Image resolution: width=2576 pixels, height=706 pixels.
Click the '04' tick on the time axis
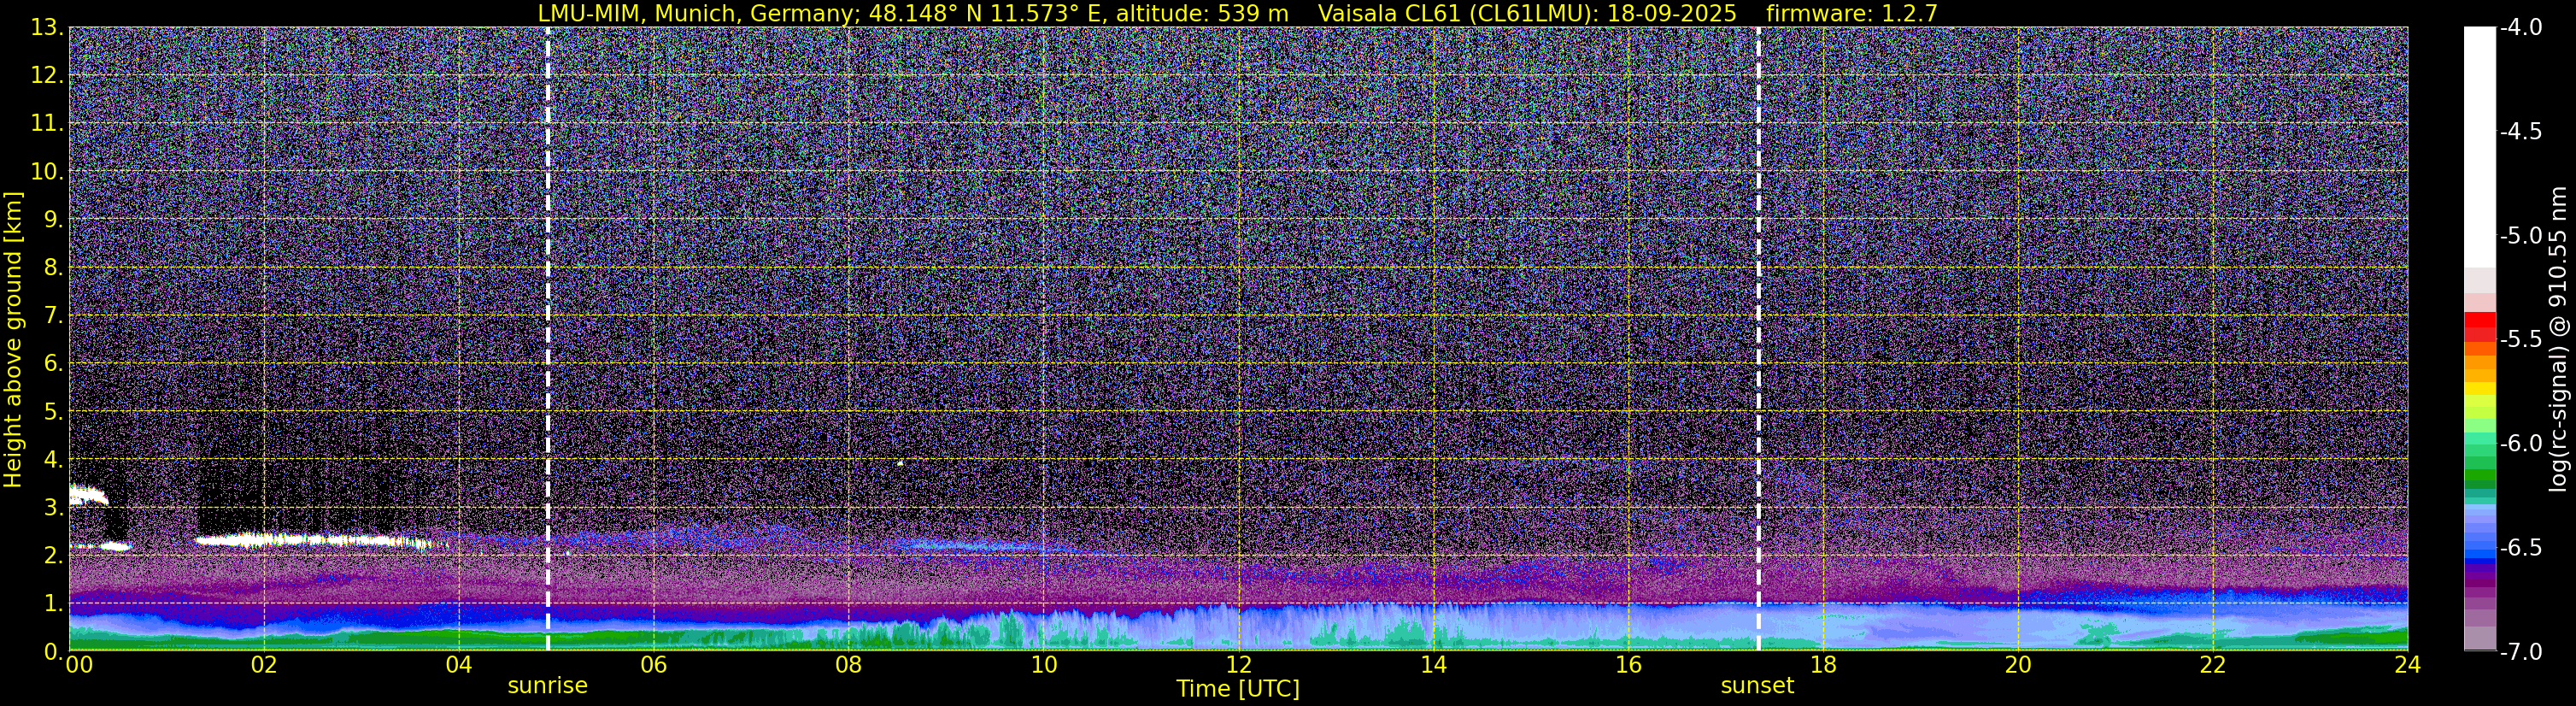coord(459,665)
